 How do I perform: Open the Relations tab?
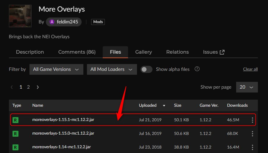coord(177,52)
